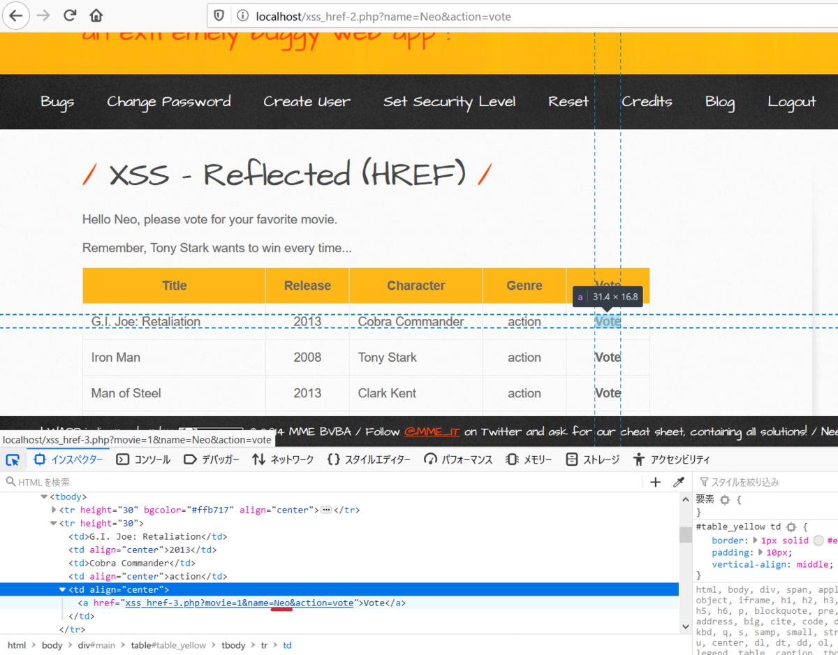Open the コンソール tab
This screenshot has width=838, height=655.
(x=143, y=459)
